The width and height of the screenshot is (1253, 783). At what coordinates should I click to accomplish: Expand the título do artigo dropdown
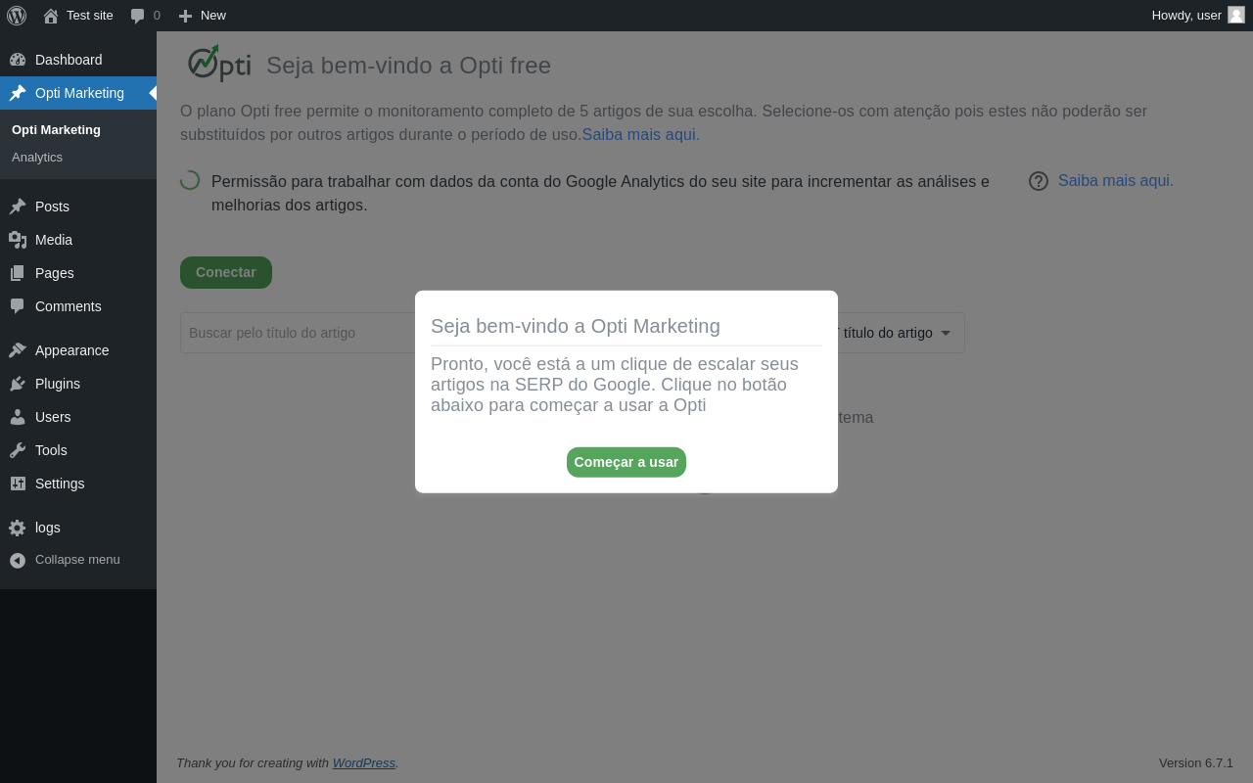pos(893,333)
